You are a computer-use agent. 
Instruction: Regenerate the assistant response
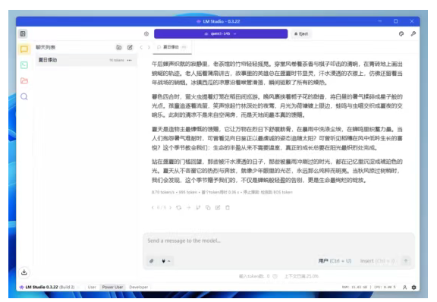point(179,207)
